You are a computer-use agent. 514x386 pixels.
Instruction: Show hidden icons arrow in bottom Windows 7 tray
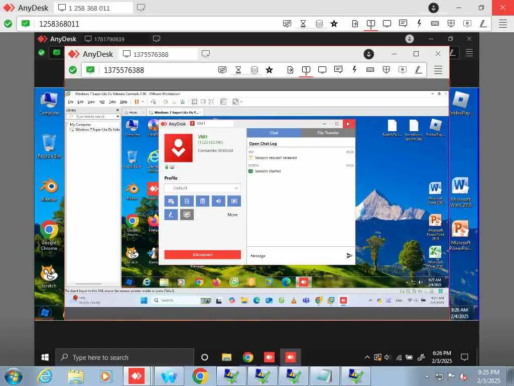click(427, 376)
